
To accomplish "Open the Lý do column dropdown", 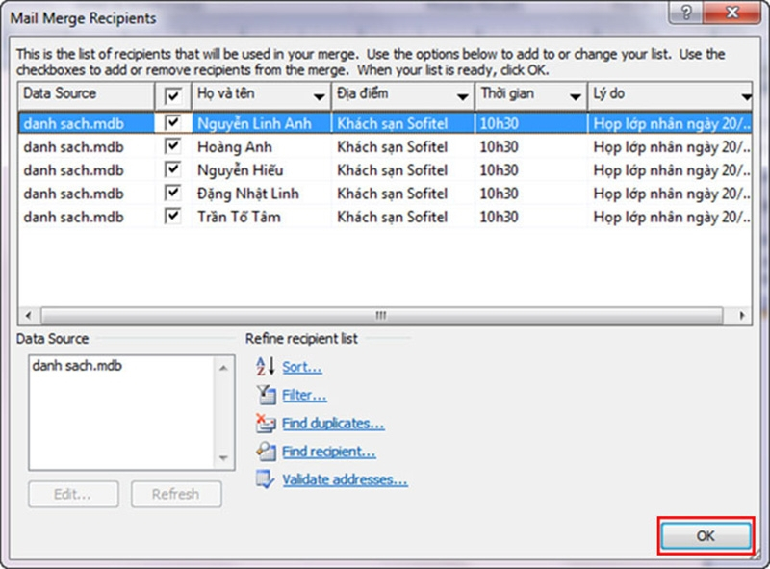I will coord(746,97).
